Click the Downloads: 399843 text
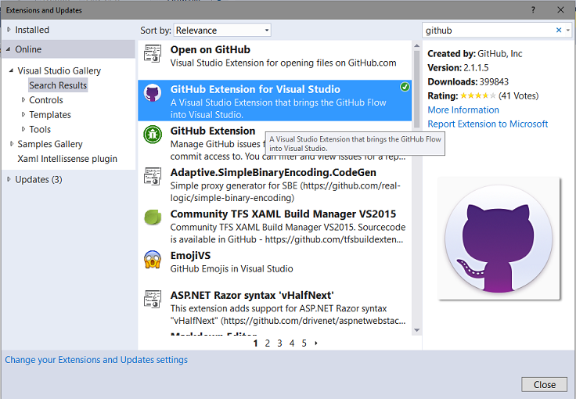The height and width of the screenshot is (399, 576). [x=468, y=81]
